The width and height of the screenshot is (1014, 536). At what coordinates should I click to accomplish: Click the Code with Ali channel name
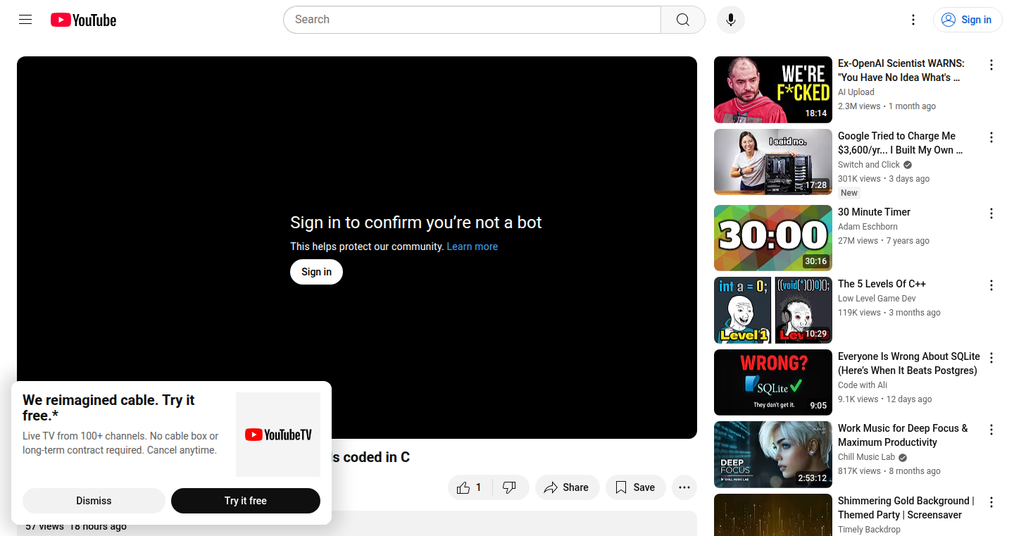863,385
